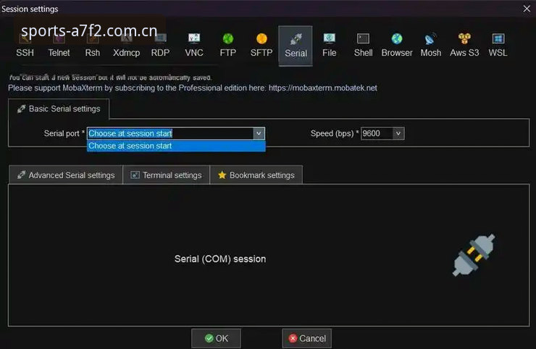536x349 pixels.
Task: Select the Serial session type
Action: coord(296,46)
